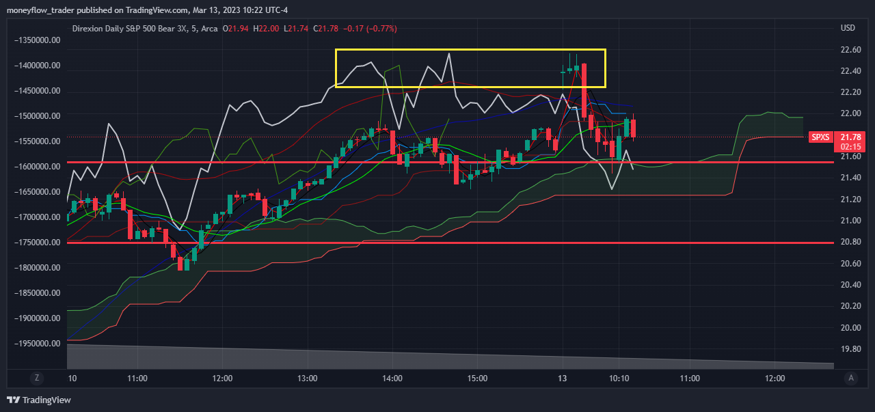Click the 13:00 time axis label
Viewport: 875px width, 412px height.
tap(307, 378)
